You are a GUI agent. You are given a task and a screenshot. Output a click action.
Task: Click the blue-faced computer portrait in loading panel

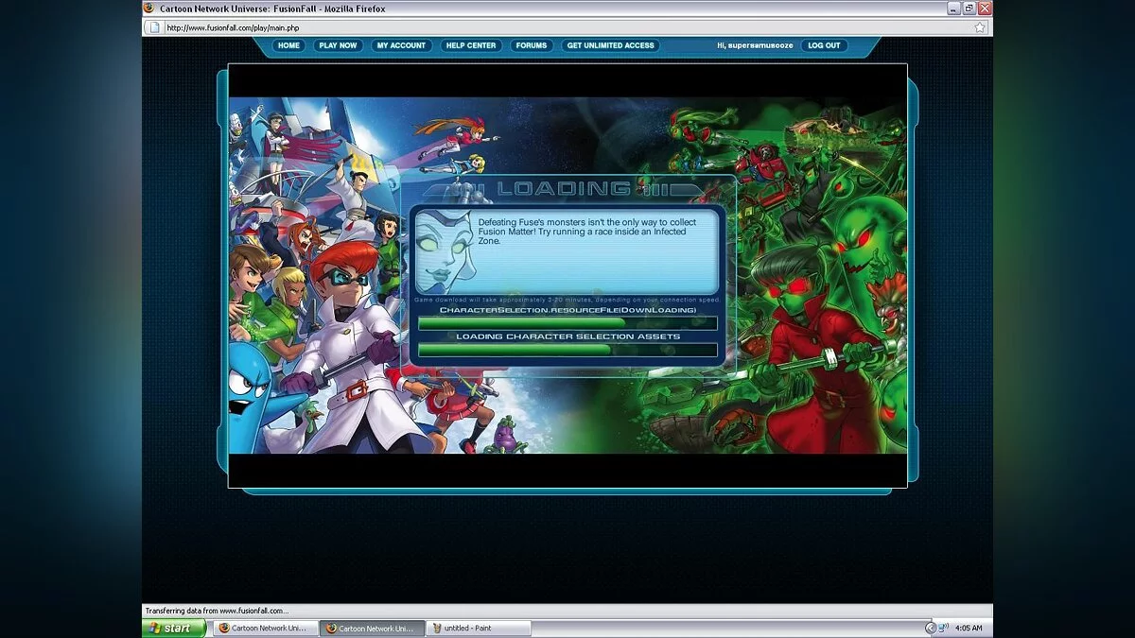(x=444, y=250)
